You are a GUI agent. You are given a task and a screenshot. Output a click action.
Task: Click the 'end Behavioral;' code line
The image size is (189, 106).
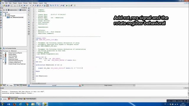[42, 76]
